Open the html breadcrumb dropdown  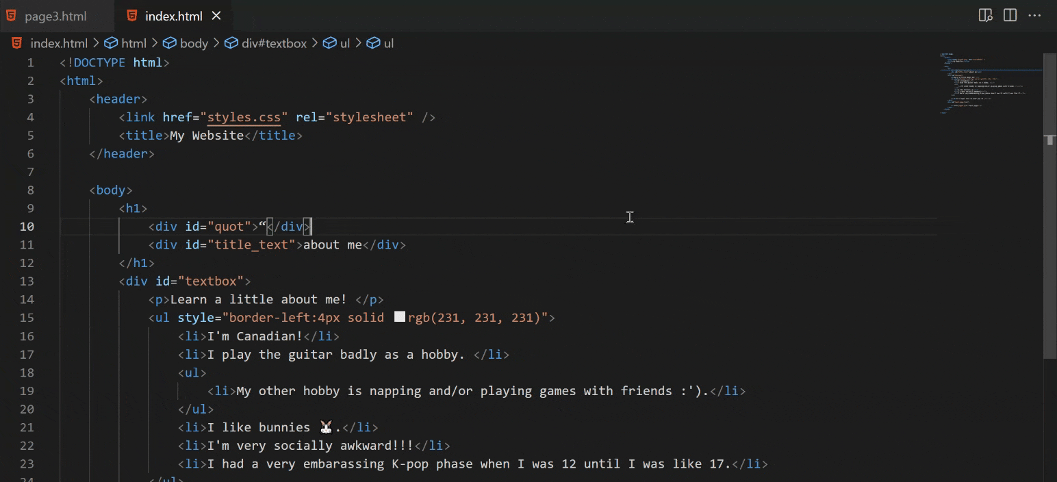click(134, 42)
